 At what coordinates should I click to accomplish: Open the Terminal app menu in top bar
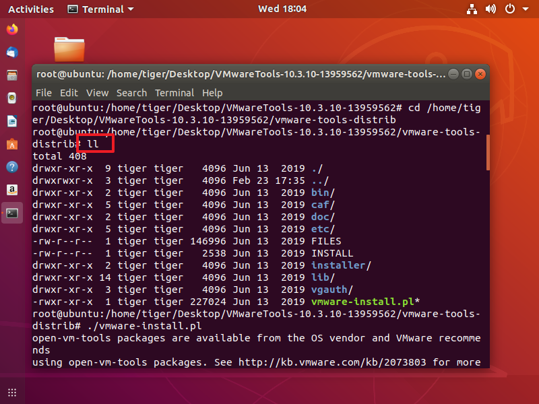coord(100,9)
